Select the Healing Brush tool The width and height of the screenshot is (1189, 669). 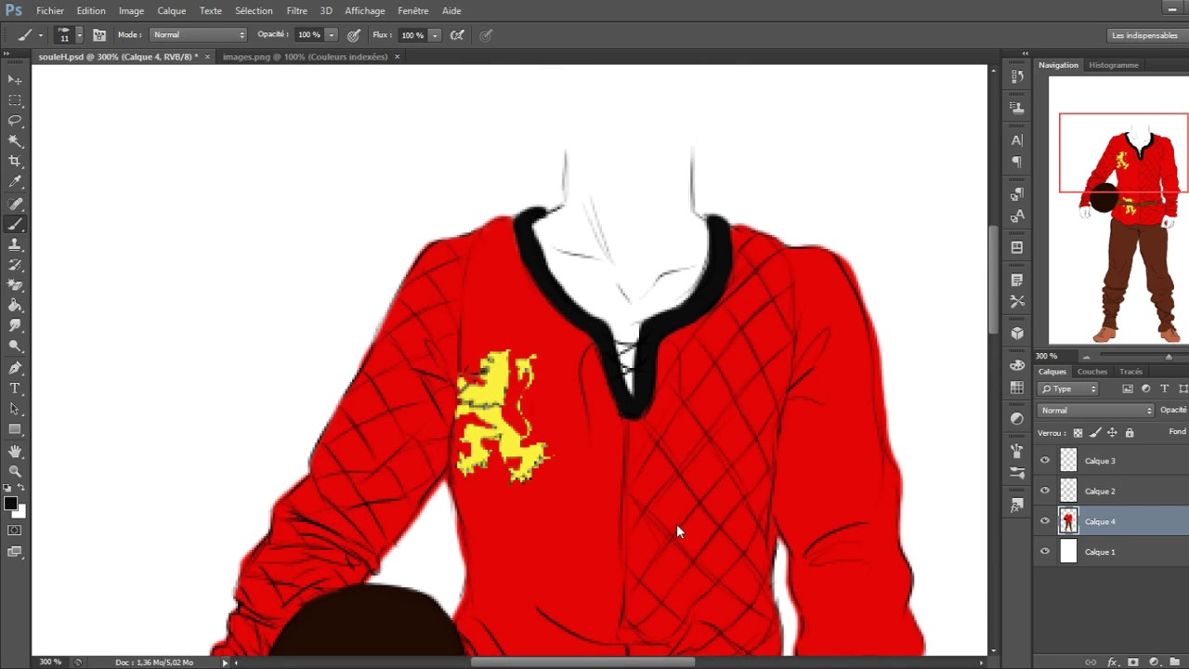pyautogui.click(x=15, y=203)
